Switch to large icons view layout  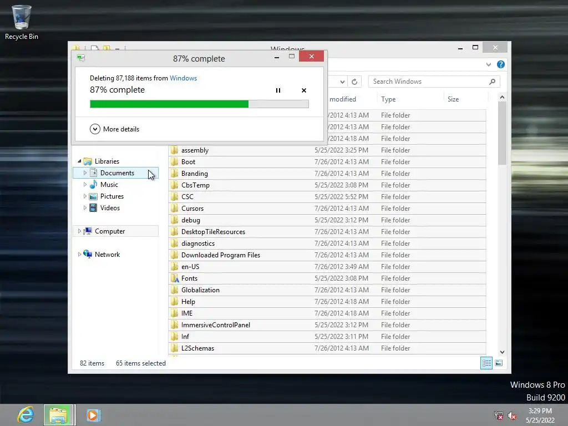(x=499, y=363)
